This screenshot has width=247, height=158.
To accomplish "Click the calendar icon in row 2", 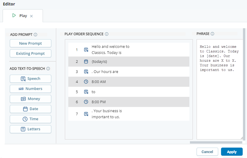I will (x=86, y=61).
